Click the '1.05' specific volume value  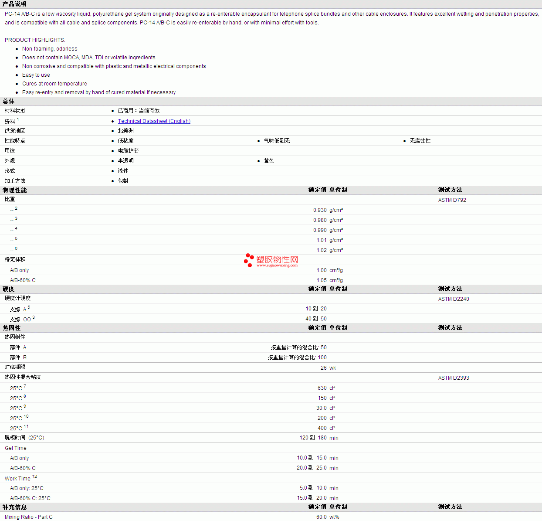322,280
